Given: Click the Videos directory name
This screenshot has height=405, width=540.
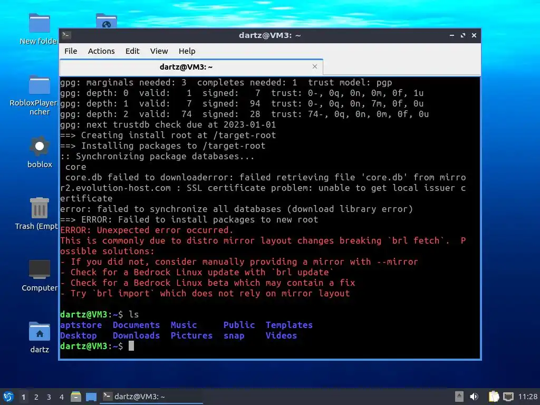Looking at the screenshot, I should click(282, 336).
